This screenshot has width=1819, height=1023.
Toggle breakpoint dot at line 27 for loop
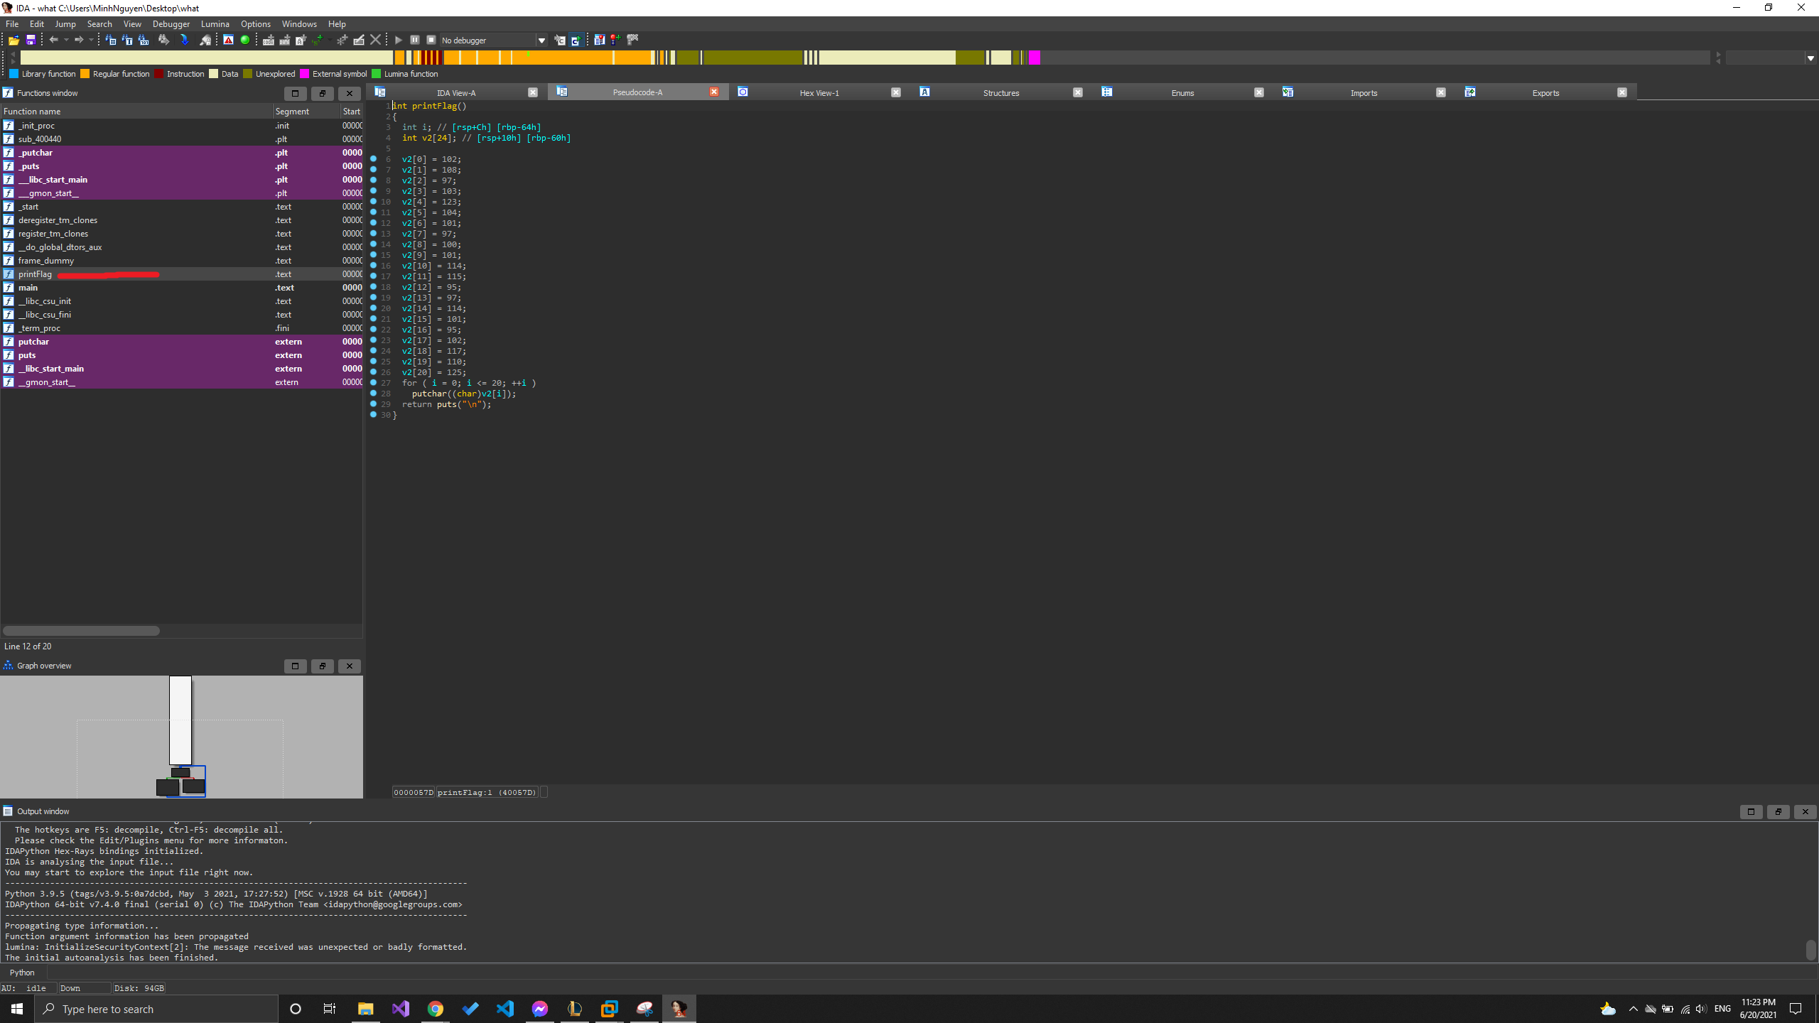click(374, 383)
